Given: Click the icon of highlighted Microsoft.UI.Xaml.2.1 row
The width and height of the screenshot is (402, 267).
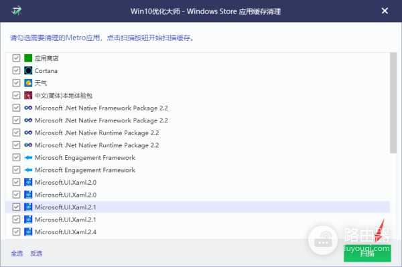Looking at the screenshot, I should (x=28, y=207).
